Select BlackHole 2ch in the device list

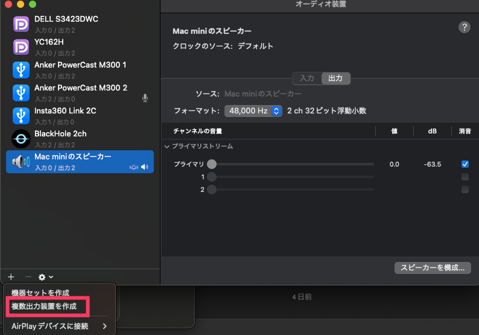click(x=80, y=139)
